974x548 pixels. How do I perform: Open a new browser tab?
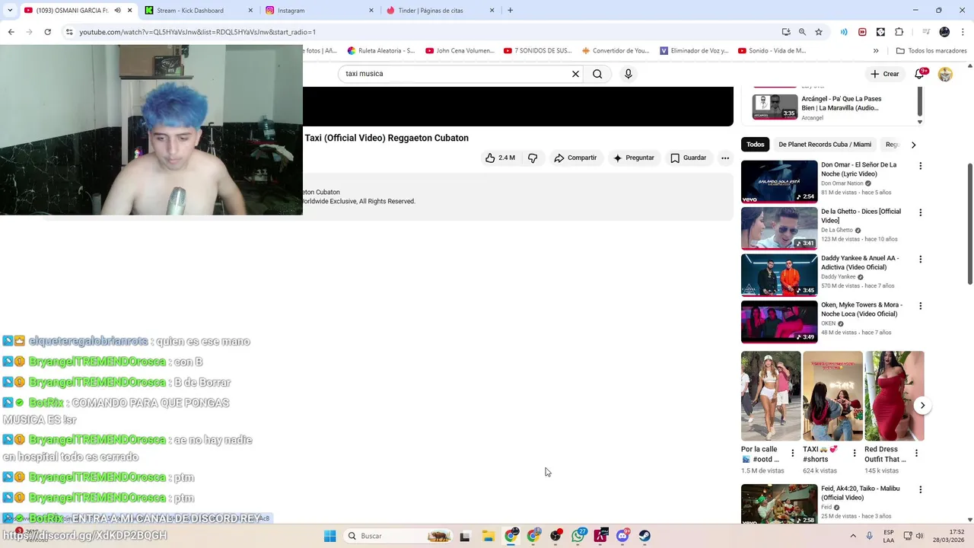click(x=510, y=11)
